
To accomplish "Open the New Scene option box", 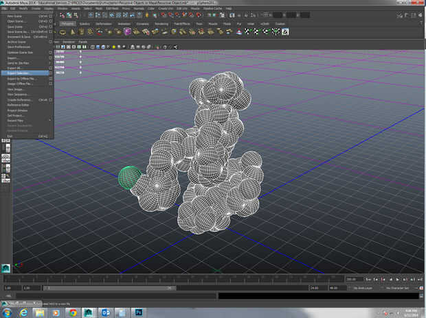I will point(51,16).
